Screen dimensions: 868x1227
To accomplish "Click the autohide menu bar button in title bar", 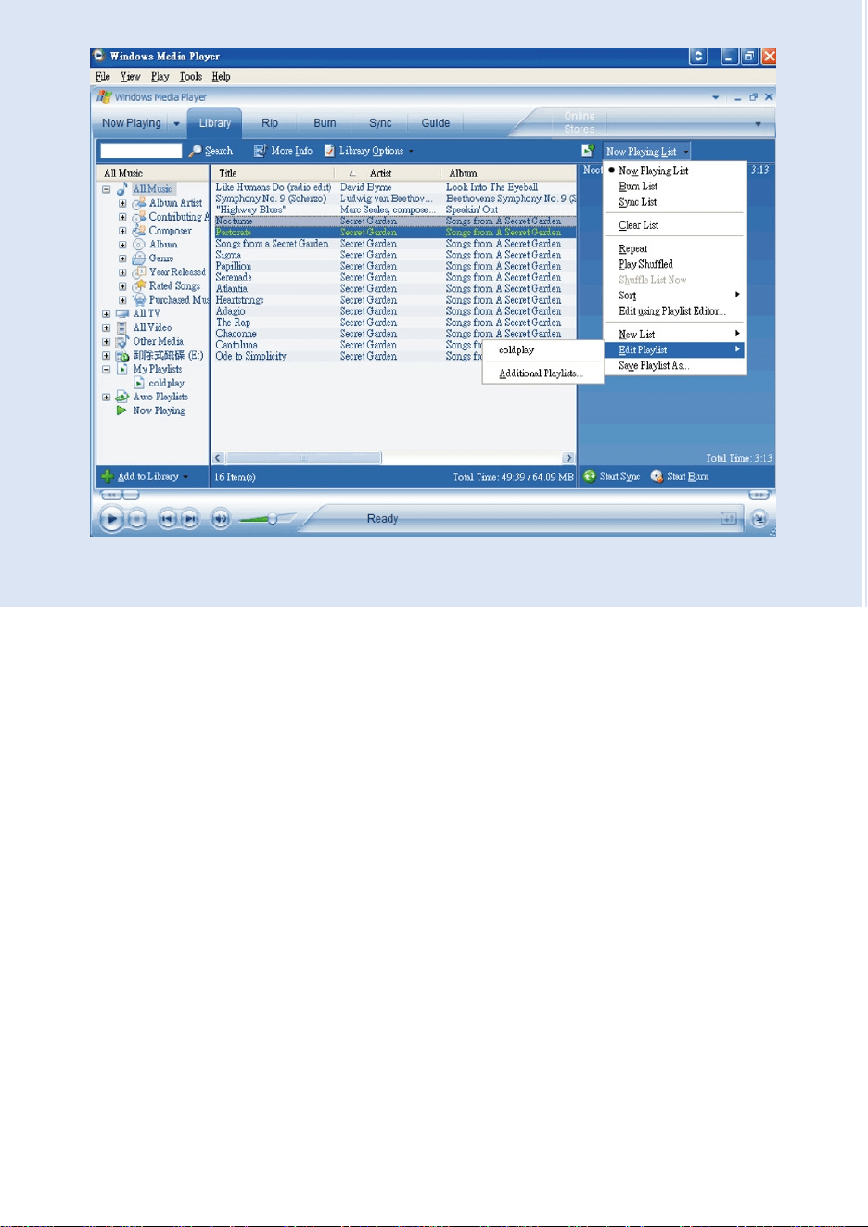I will [698, 57].
